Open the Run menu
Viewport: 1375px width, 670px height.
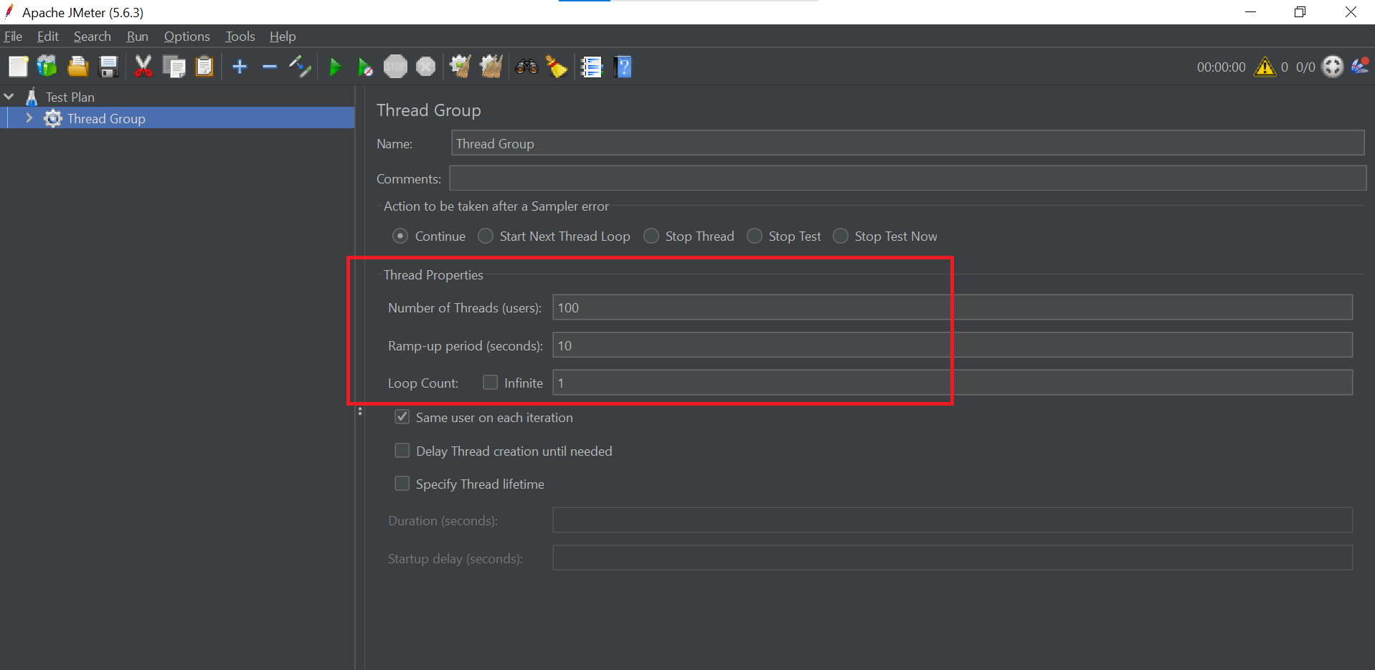click(137, 37)
